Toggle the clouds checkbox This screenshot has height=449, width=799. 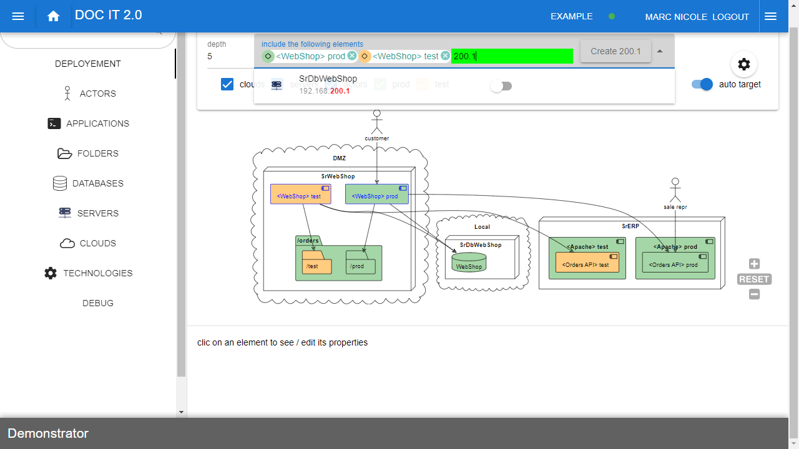227,84
